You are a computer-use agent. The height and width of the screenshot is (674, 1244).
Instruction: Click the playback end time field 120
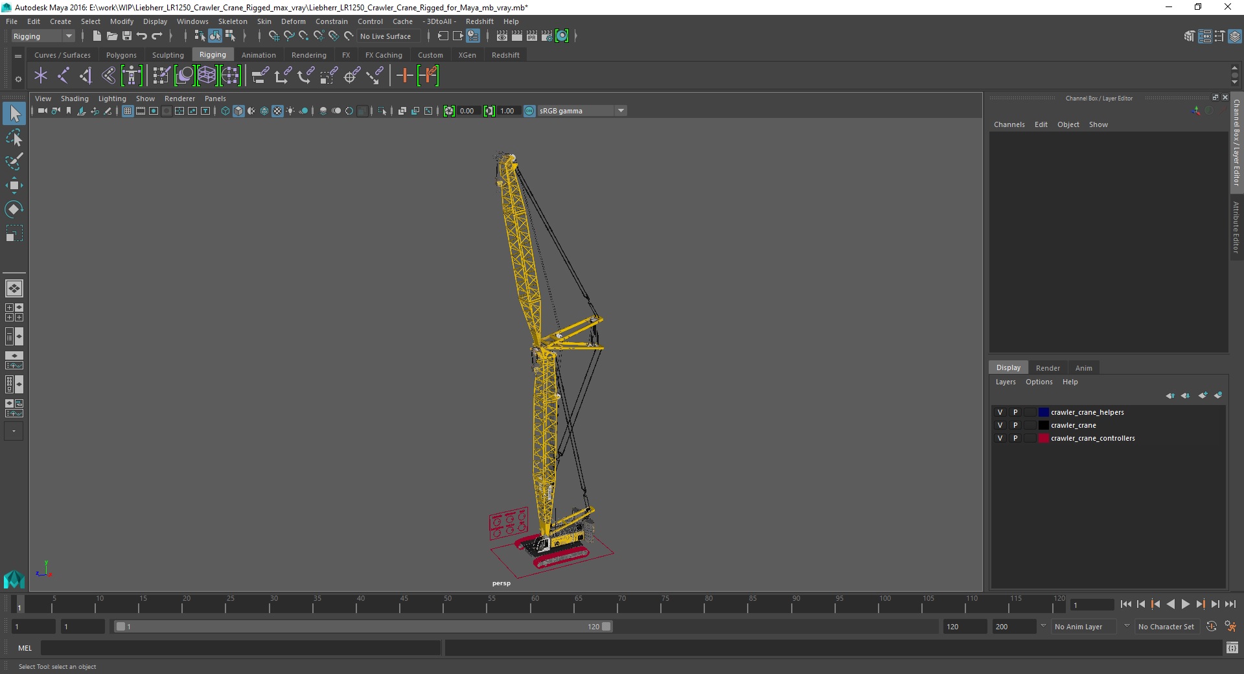pos(965,627)
